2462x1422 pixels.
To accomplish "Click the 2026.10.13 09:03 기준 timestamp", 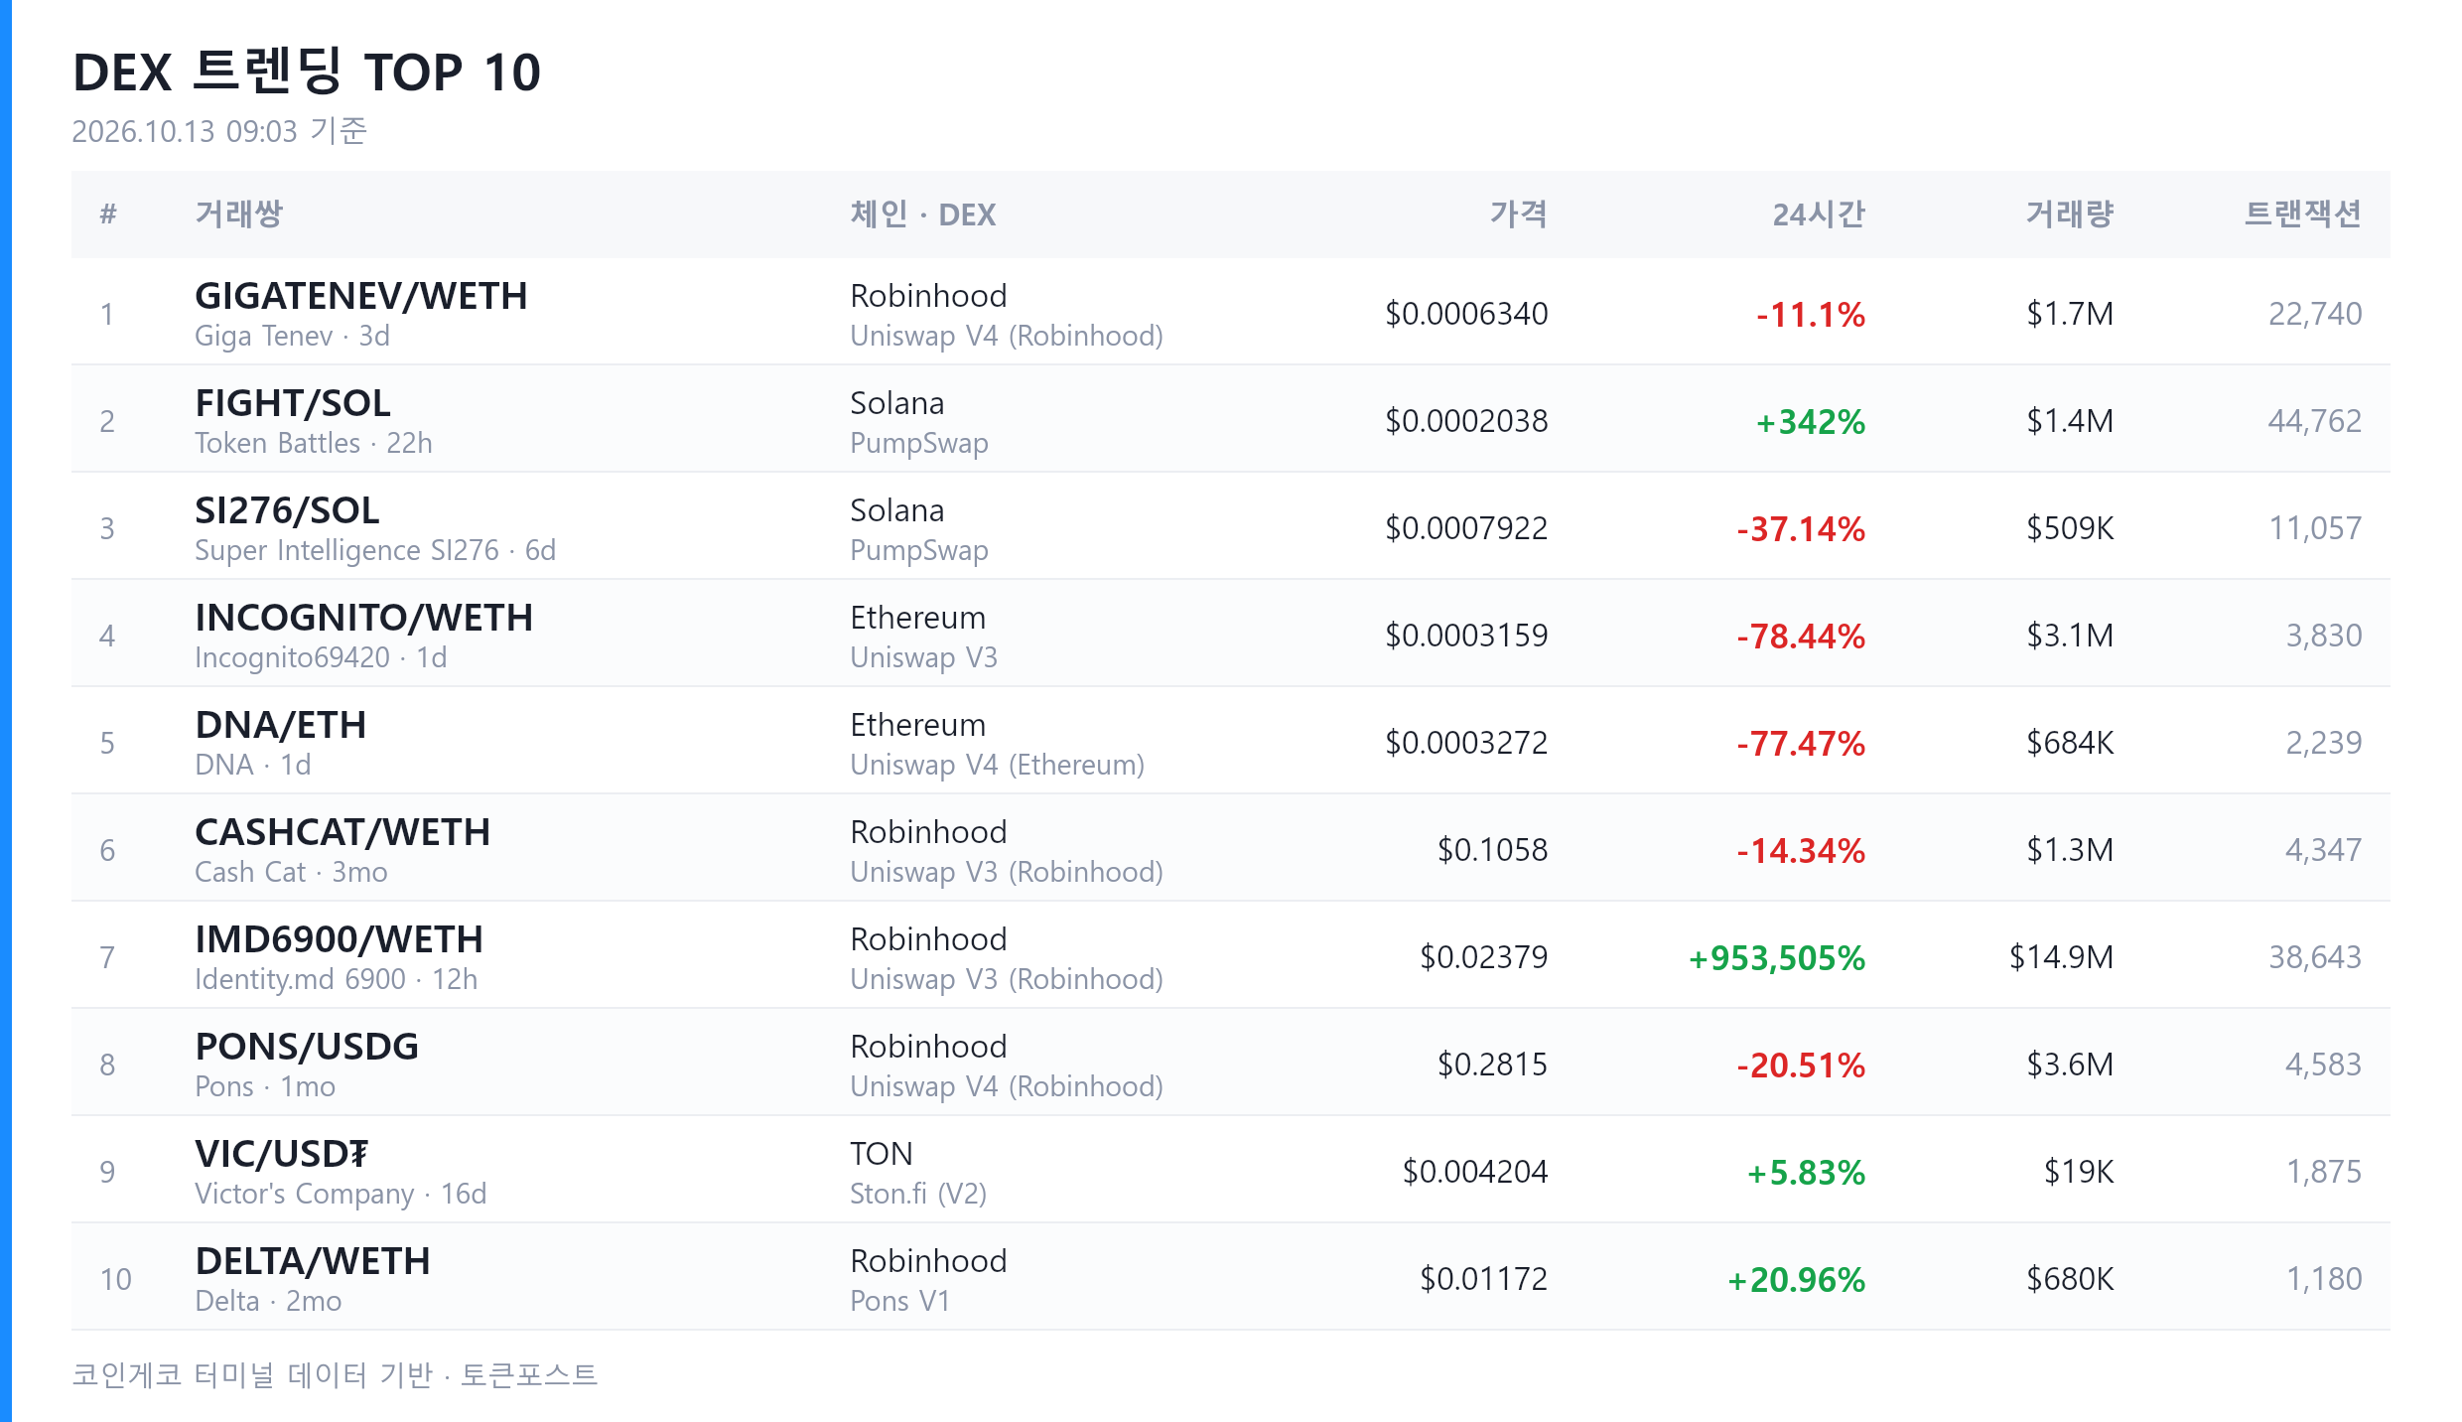I will pos(219,131).
